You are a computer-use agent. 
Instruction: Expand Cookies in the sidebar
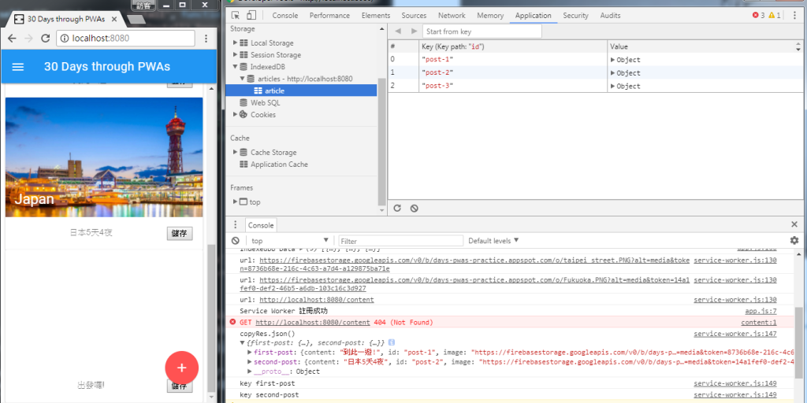(x=235, y=115)
